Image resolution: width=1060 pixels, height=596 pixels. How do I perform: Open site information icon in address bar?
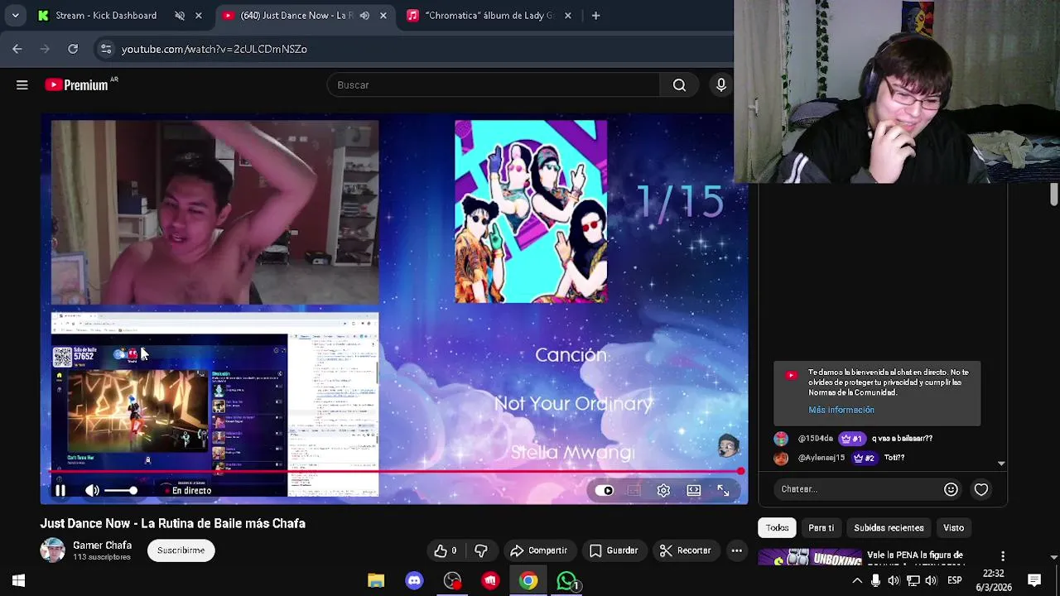pos(106,49)
